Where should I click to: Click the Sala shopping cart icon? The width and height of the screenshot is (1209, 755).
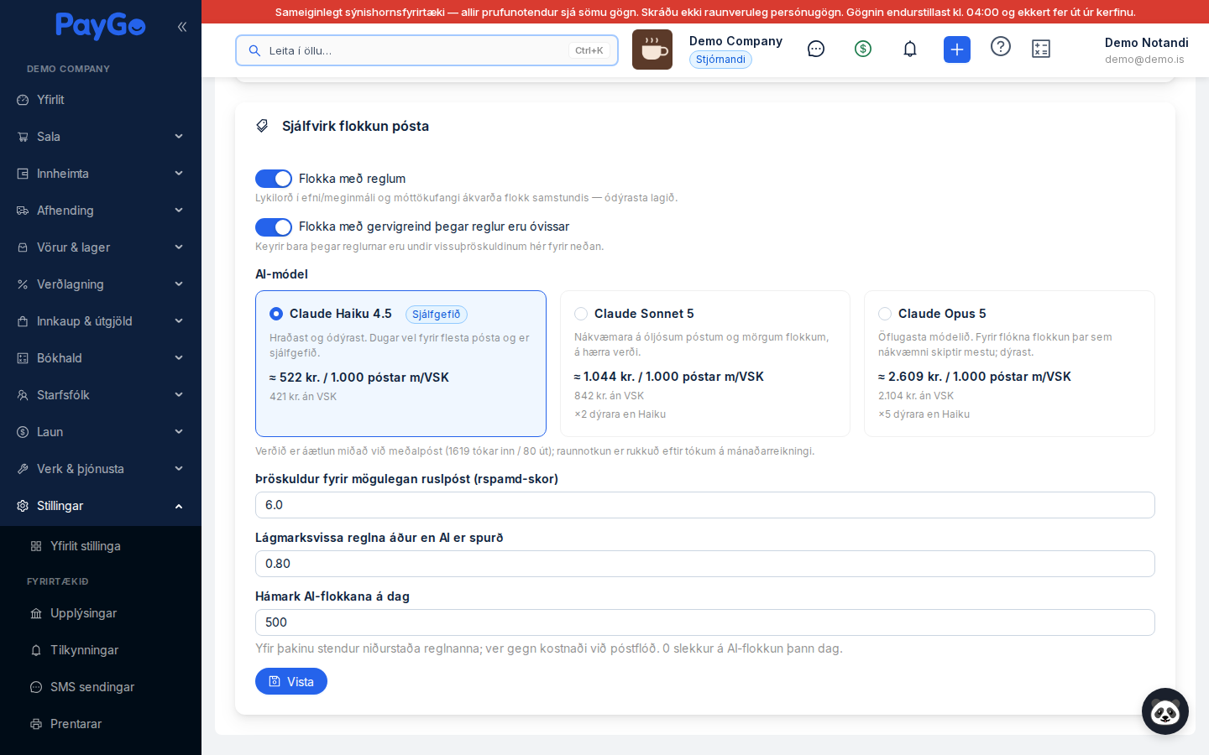click(x=23, y=137)
